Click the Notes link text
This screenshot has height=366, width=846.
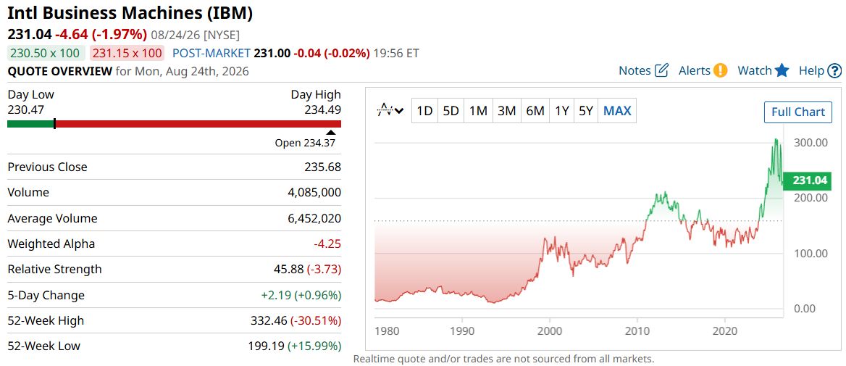coord(634,70)
